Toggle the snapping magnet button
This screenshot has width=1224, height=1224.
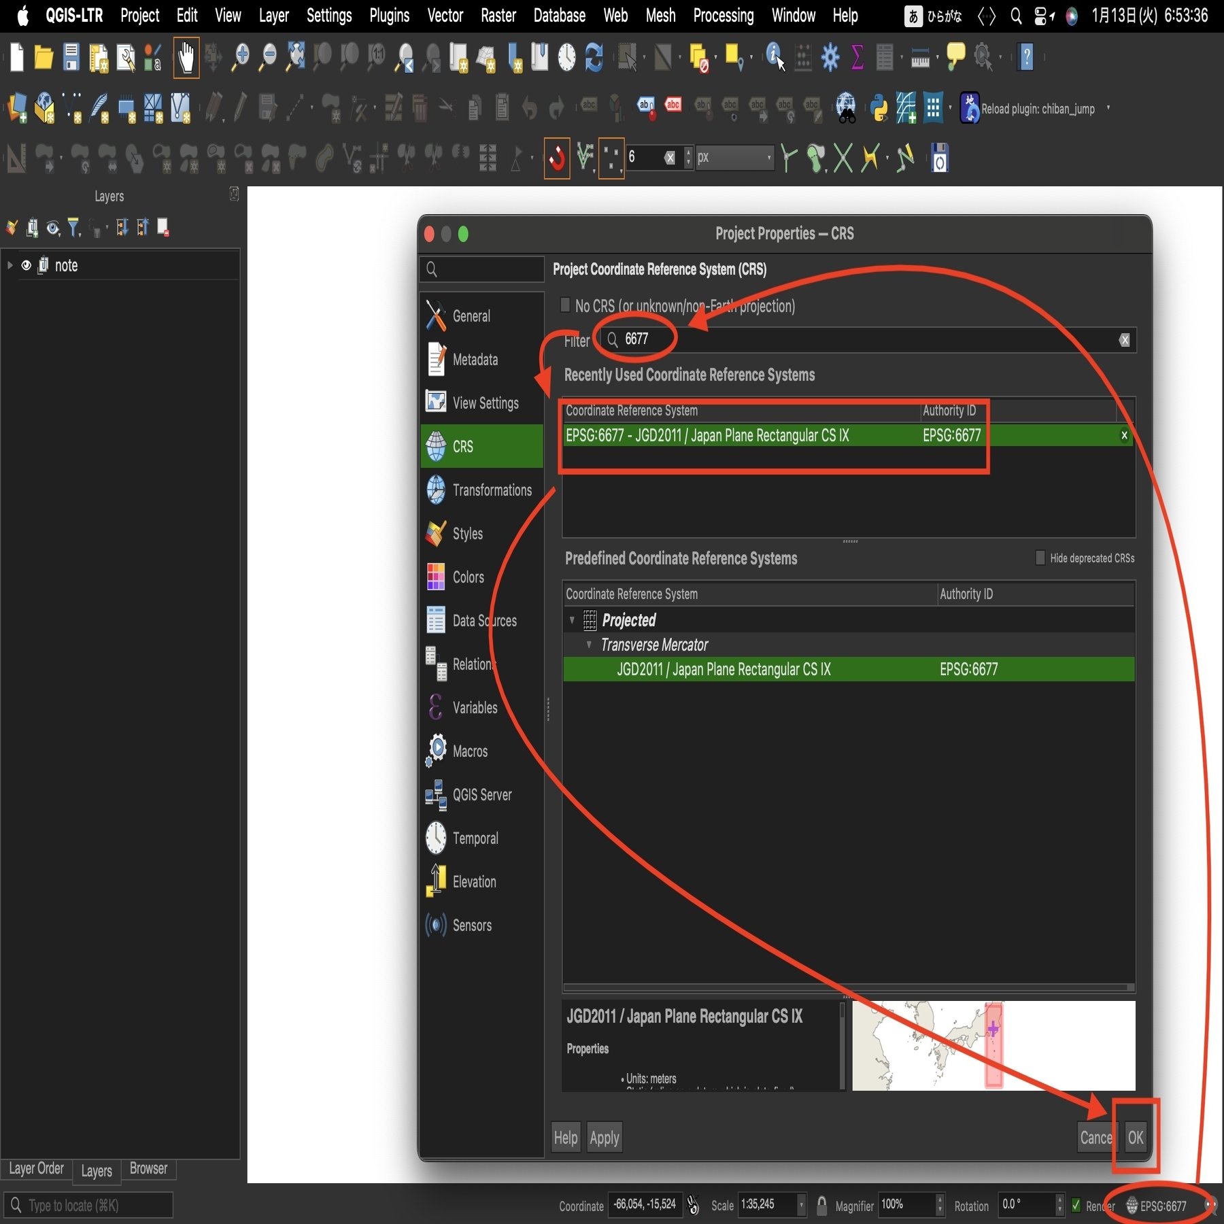click(x=556, y=158)
